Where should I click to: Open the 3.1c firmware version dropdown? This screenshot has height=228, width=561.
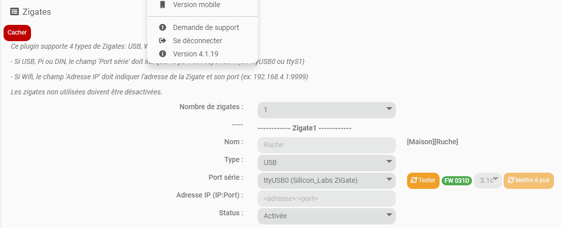[x=488, y=180]
